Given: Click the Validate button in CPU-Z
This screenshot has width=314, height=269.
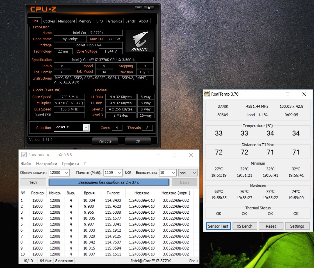Looking at the screenshot, I should tap(105, 141).
